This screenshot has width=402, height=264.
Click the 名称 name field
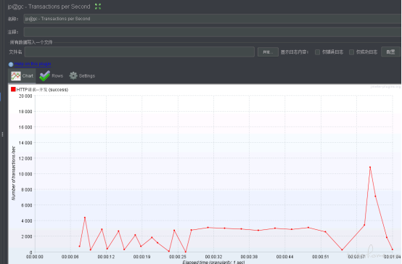point(213,19)
